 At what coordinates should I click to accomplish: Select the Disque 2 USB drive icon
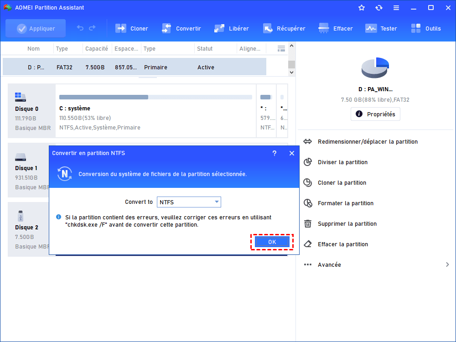(x=21, y=216)
